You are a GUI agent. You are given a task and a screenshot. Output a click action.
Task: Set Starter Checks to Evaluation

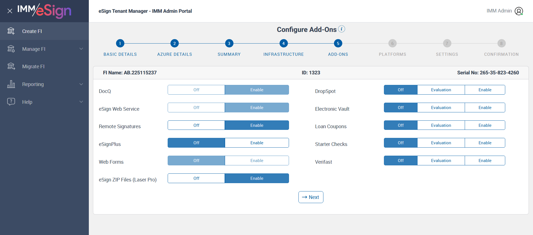(x=441, y=143)
